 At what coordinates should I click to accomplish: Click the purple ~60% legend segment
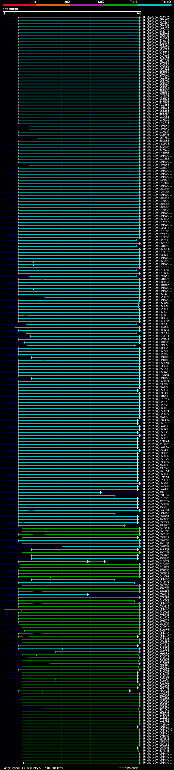(87, 5)
